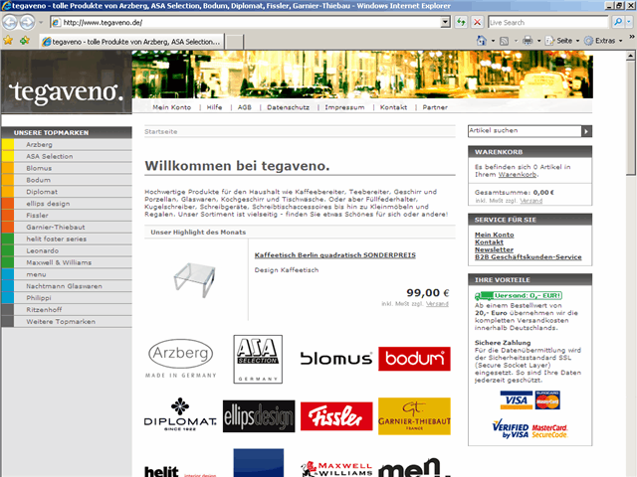Image resolution: width=637 pixels, height=477 pixels.
Task: Open Kontakt in top navigation
Action: [x=393, y=107]
